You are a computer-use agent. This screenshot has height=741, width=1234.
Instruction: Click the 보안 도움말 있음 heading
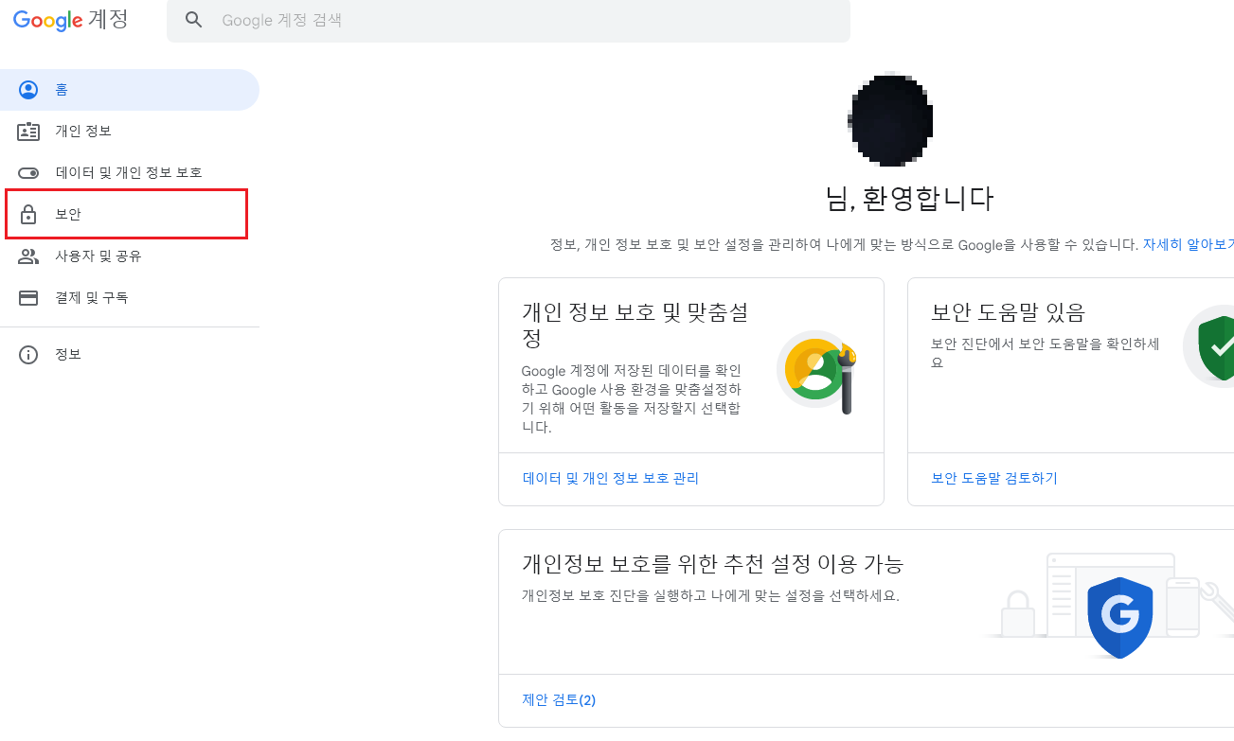(x=1009, y=312)
